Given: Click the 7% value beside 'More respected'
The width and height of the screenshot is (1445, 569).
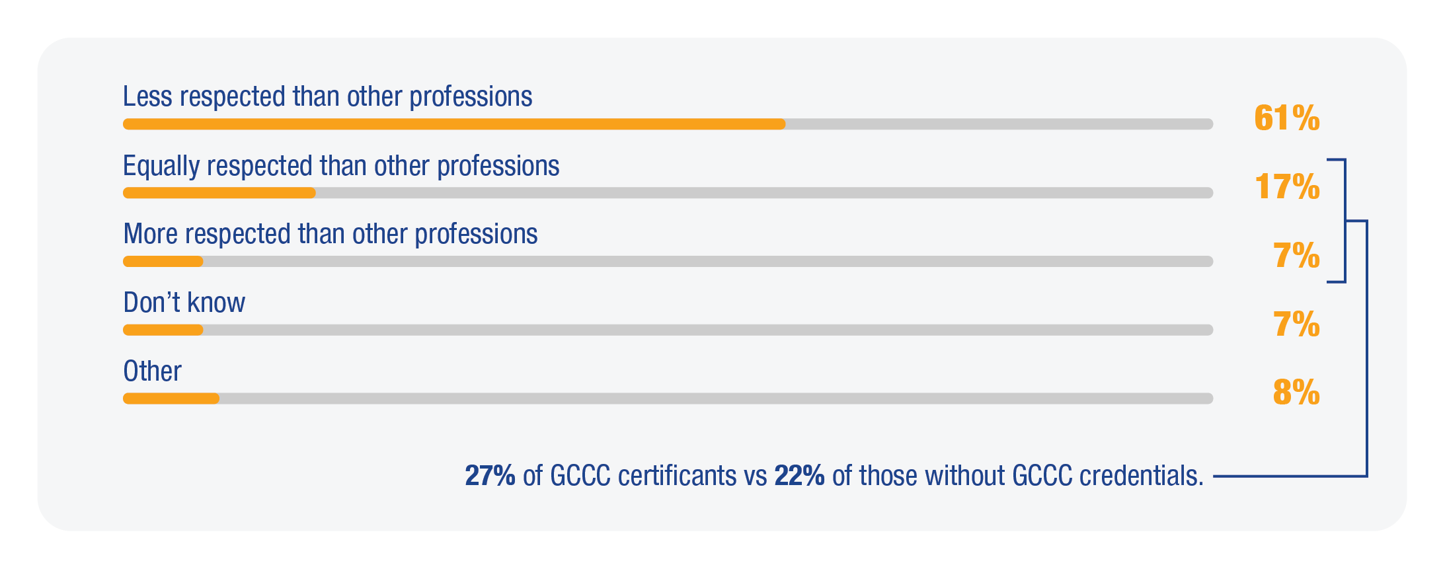Looking at the screenshot, I should [1296, 255].
